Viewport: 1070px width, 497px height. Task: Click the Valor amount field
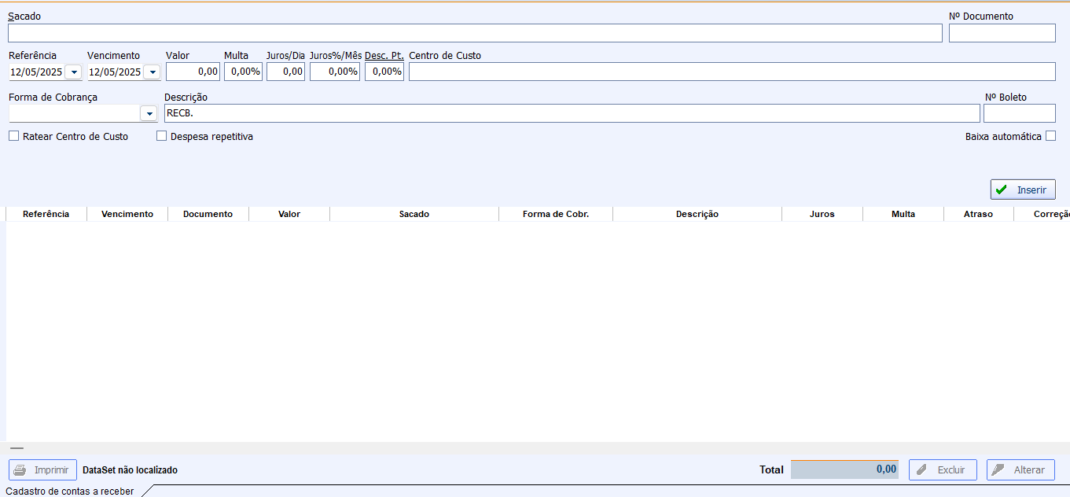coord(193,72)
